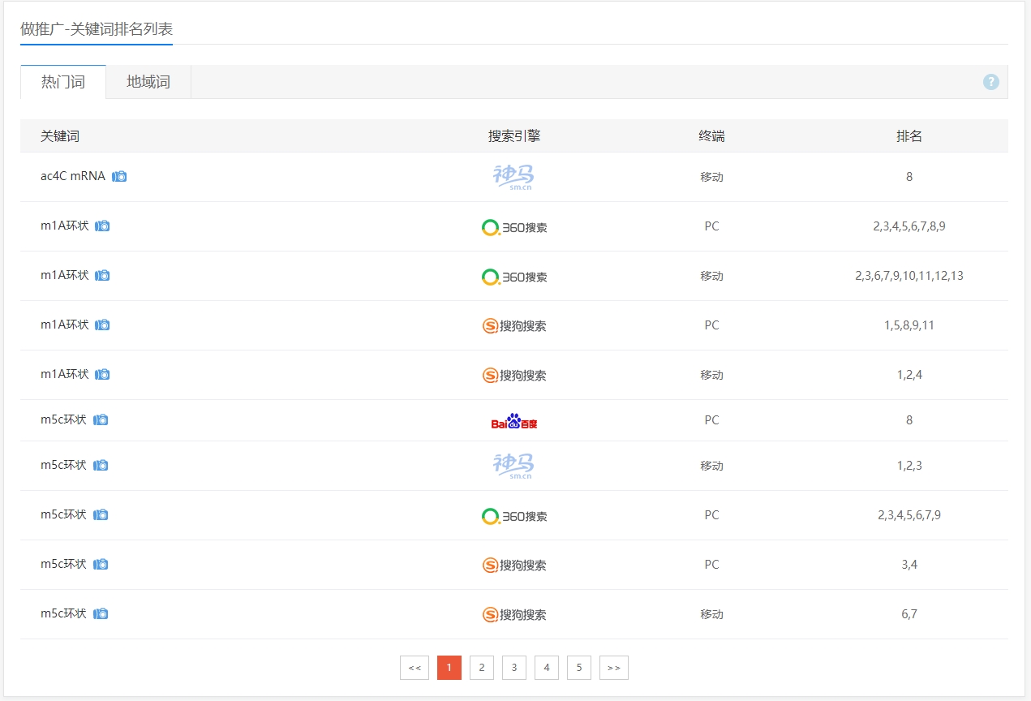Screen dimensions: 1031x701
Task: Click the previous page << button
Action: 414,668
